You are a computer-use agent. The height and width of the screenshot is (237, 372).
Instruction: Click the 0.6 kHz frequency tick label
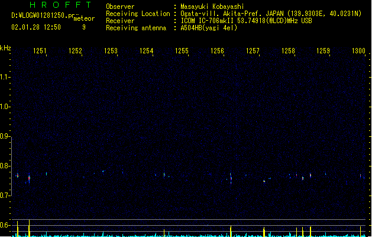click(5, 225)
